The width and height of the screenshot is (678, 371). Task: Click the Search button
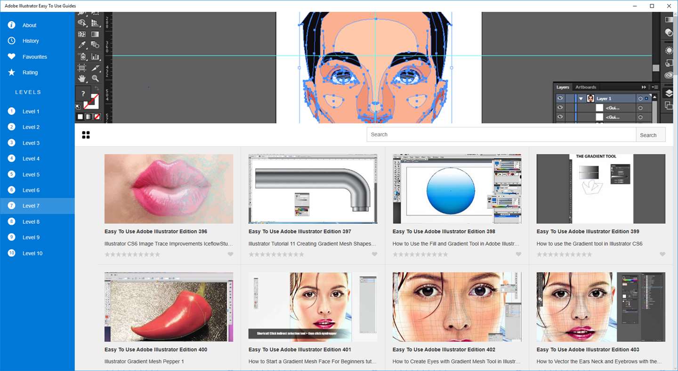click(x=651, y=134)
